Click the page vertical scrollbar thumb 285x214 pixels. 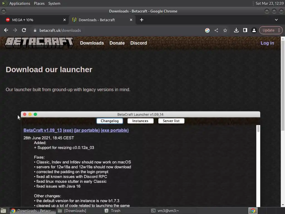(x=283, y=85)
